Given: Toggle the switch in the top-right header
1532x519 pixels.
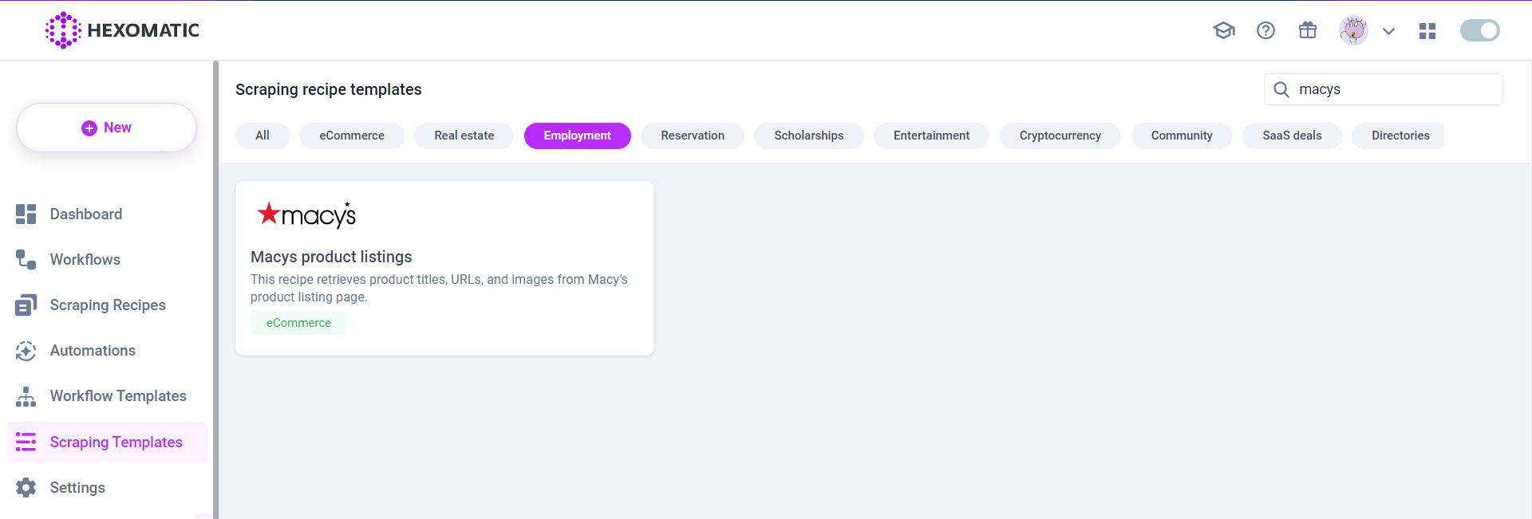Looking at the screenshot, I should click(x=1479, y=30).
